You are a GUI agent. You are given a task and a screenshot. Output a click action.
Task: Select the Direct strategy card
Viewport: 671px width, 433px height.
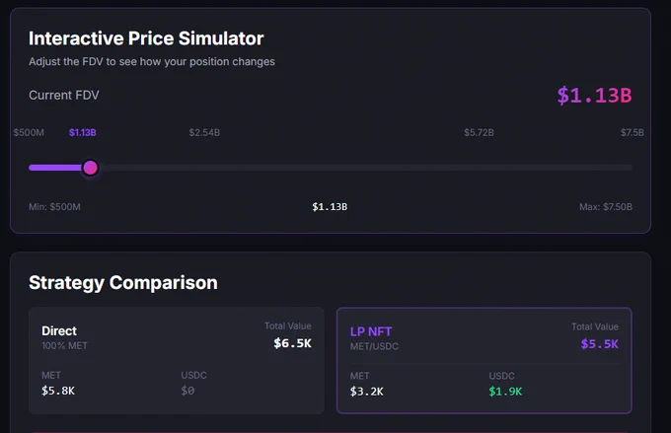(177, 360)
